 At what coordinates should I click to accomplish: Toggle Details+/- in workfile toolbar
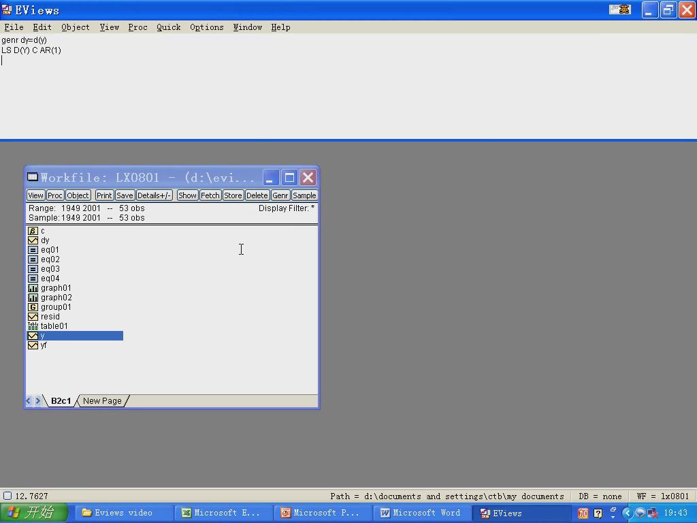[x=155, y=195]
